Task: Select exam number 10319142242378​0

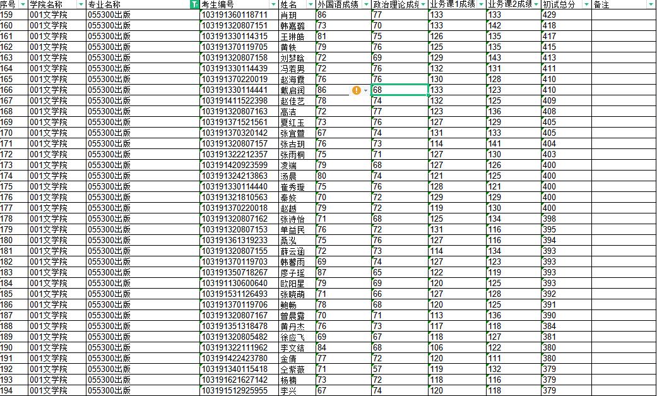Action: pyautogui.click(x=239, y=359)
